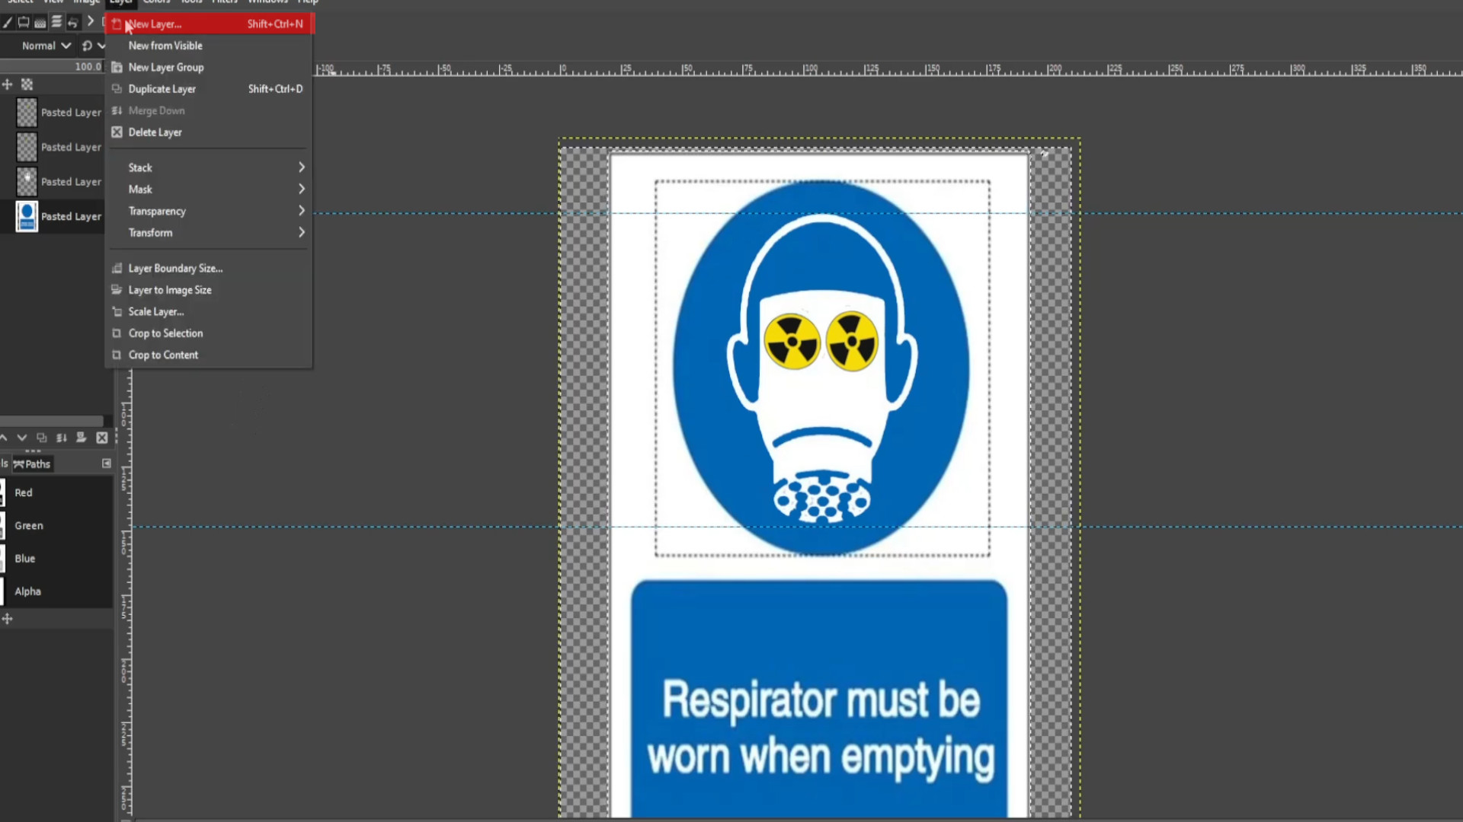Select the Pasted Layer with blue sign thumbnail

pos(53,216)
